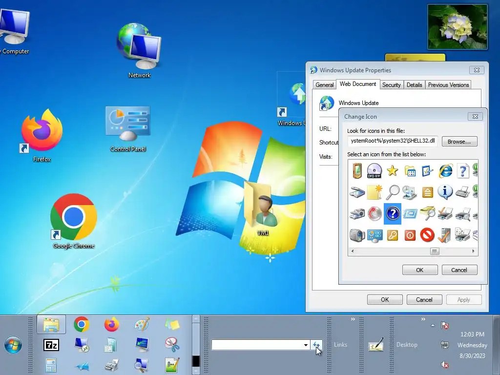Viewport: 500px width, 375px height.
Task: Pick the server tower with checkmark icon
Action: tap(445, 235)
